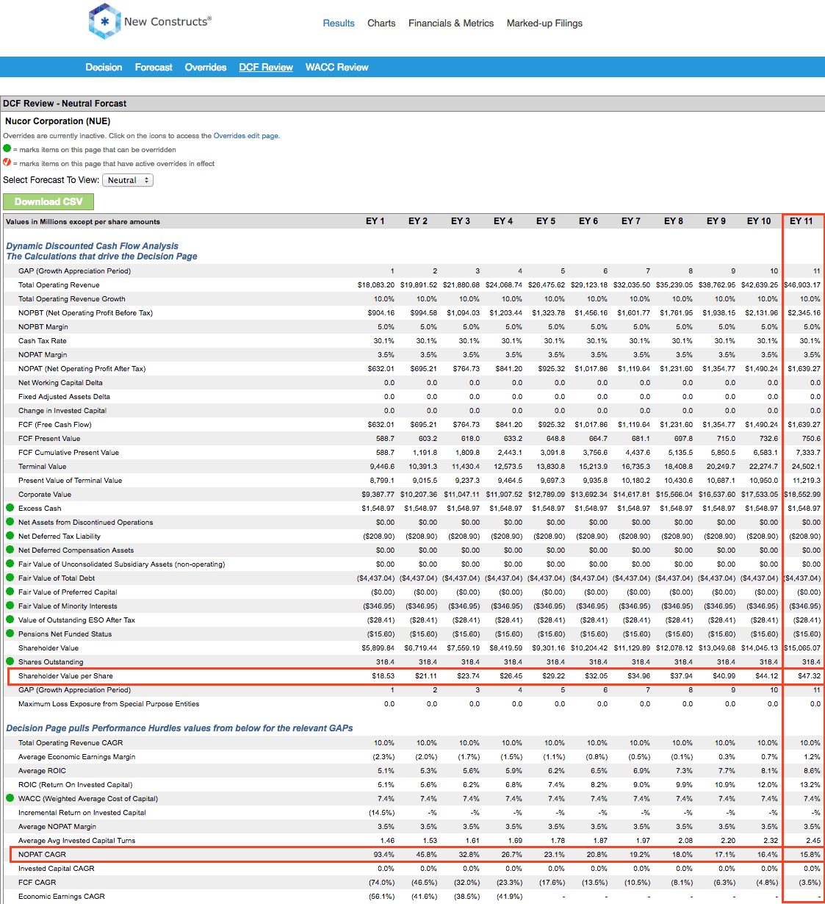The height and width of the screenshot is (904, 825).
Task: Click the $46,903.17 revenue cell
Action: tap(802, 284)
